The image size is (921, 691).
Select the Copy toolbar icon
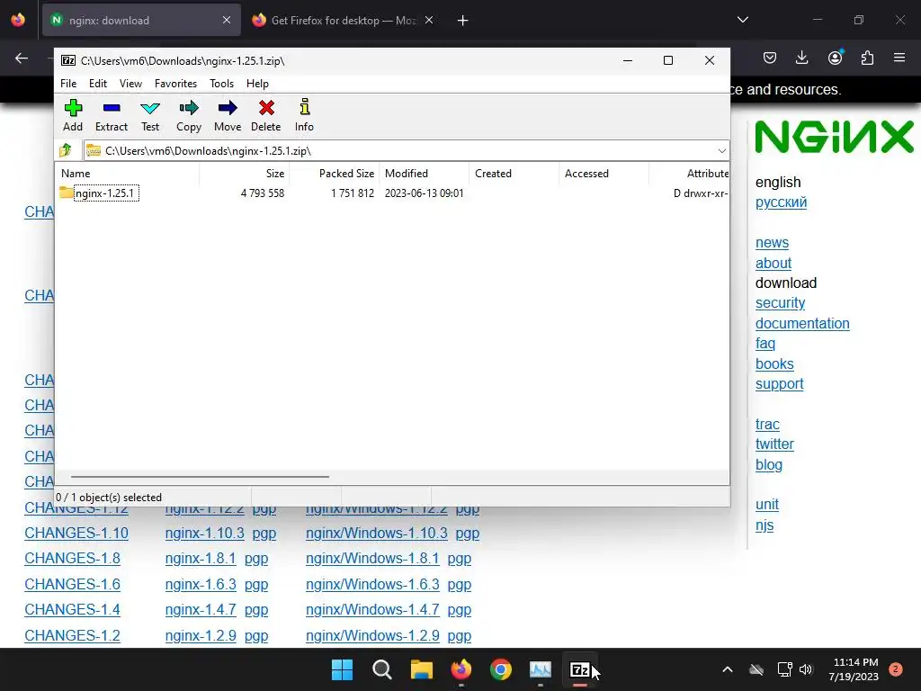coord(189,115)
